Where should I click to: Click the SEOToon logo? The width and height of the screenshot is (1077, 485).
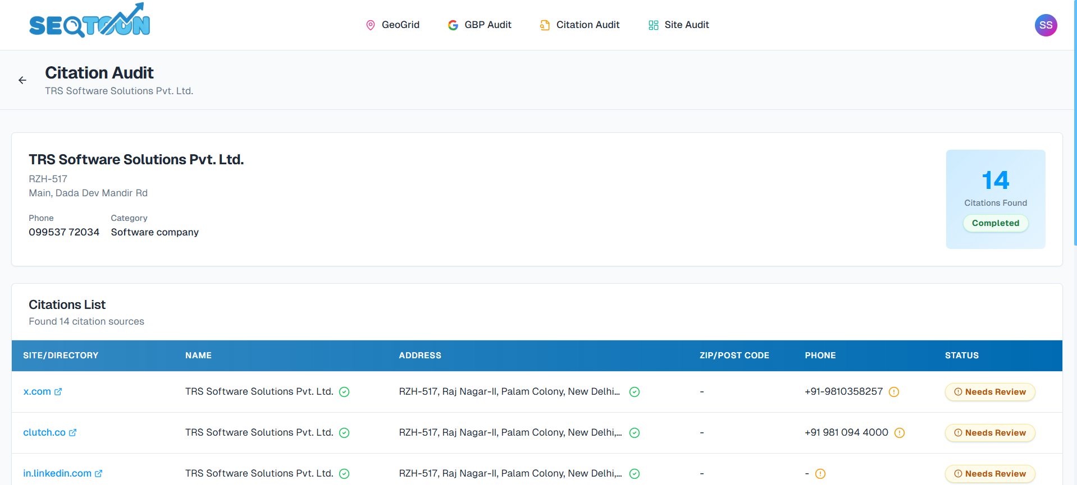pos(89,21)
